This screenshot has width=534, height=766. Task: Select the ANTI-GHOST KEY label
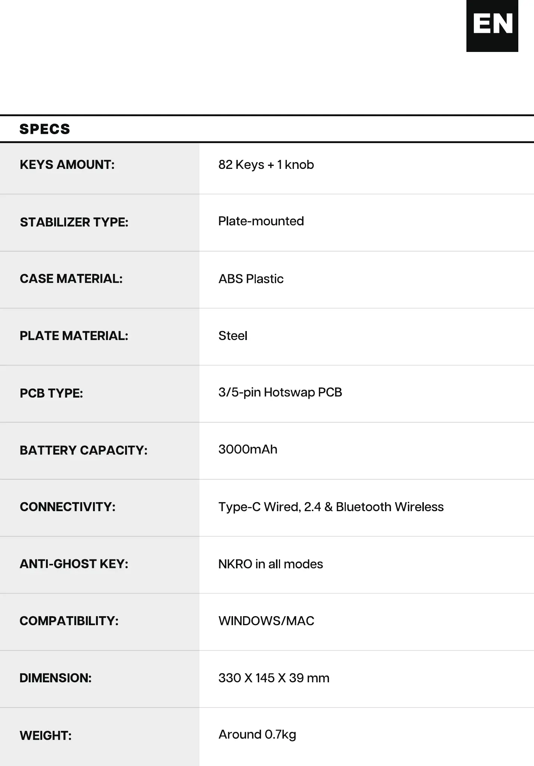[74, 564]
